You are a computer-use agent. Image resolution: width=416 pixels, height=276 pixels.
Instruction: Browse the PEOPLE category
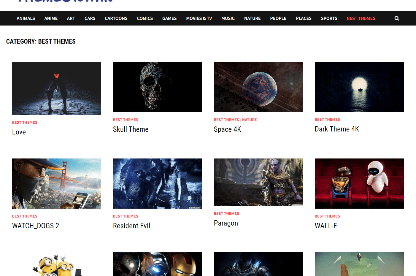tap(278, 18)
